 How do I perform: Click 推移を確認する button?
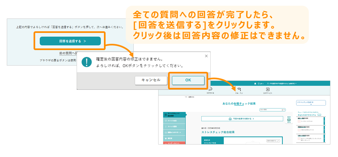pyautogui.click(x=273, y=141)
